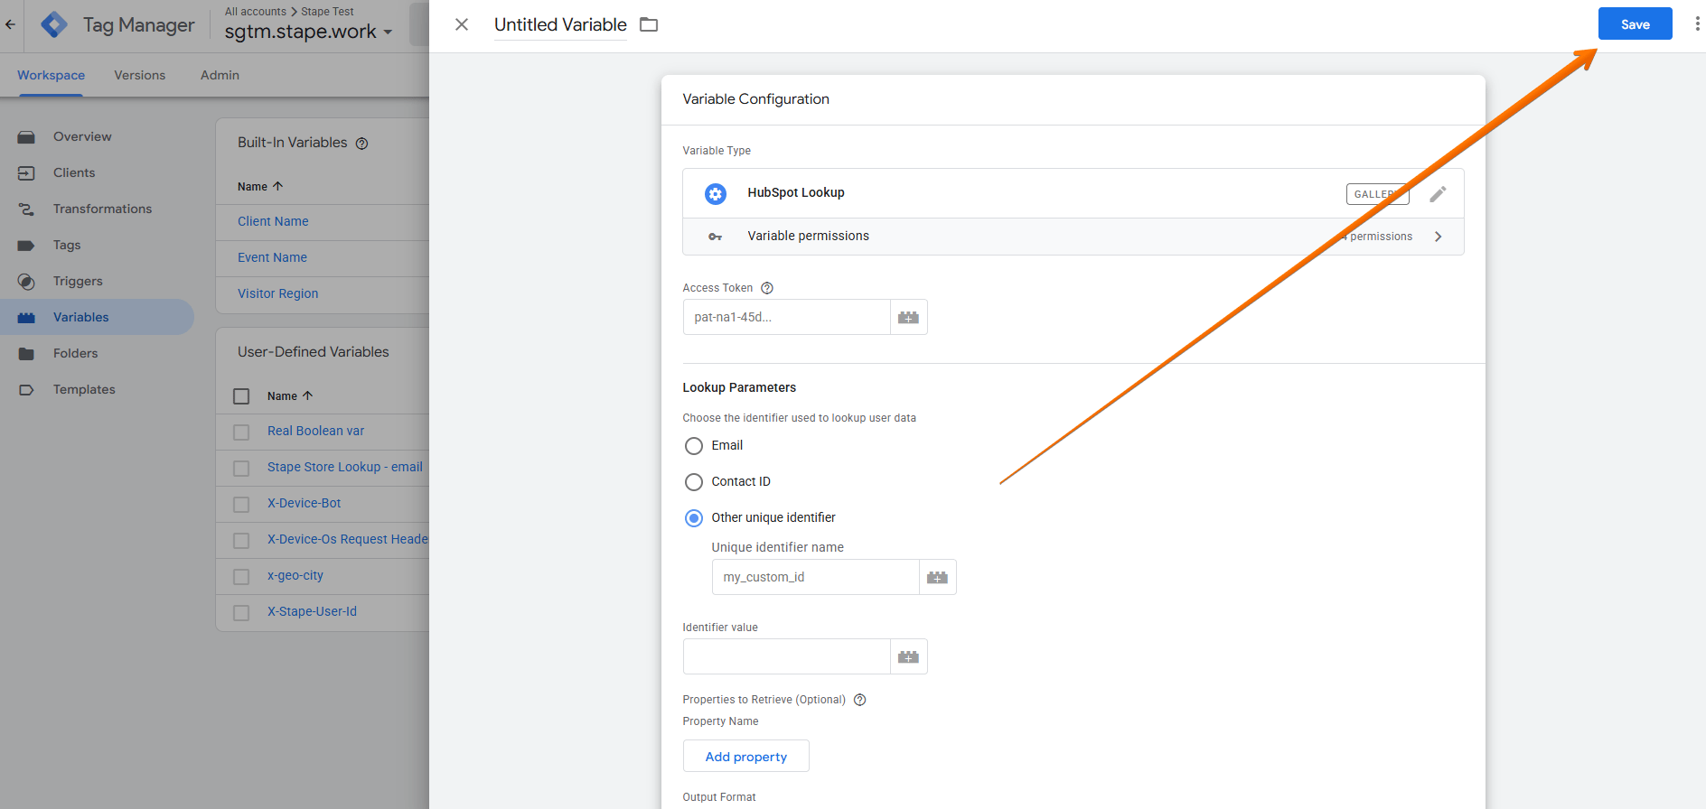Image resolution: width=1706 pixels, height=809 pixels.
Task: Click the Add property button
Action: pos(745,757)
